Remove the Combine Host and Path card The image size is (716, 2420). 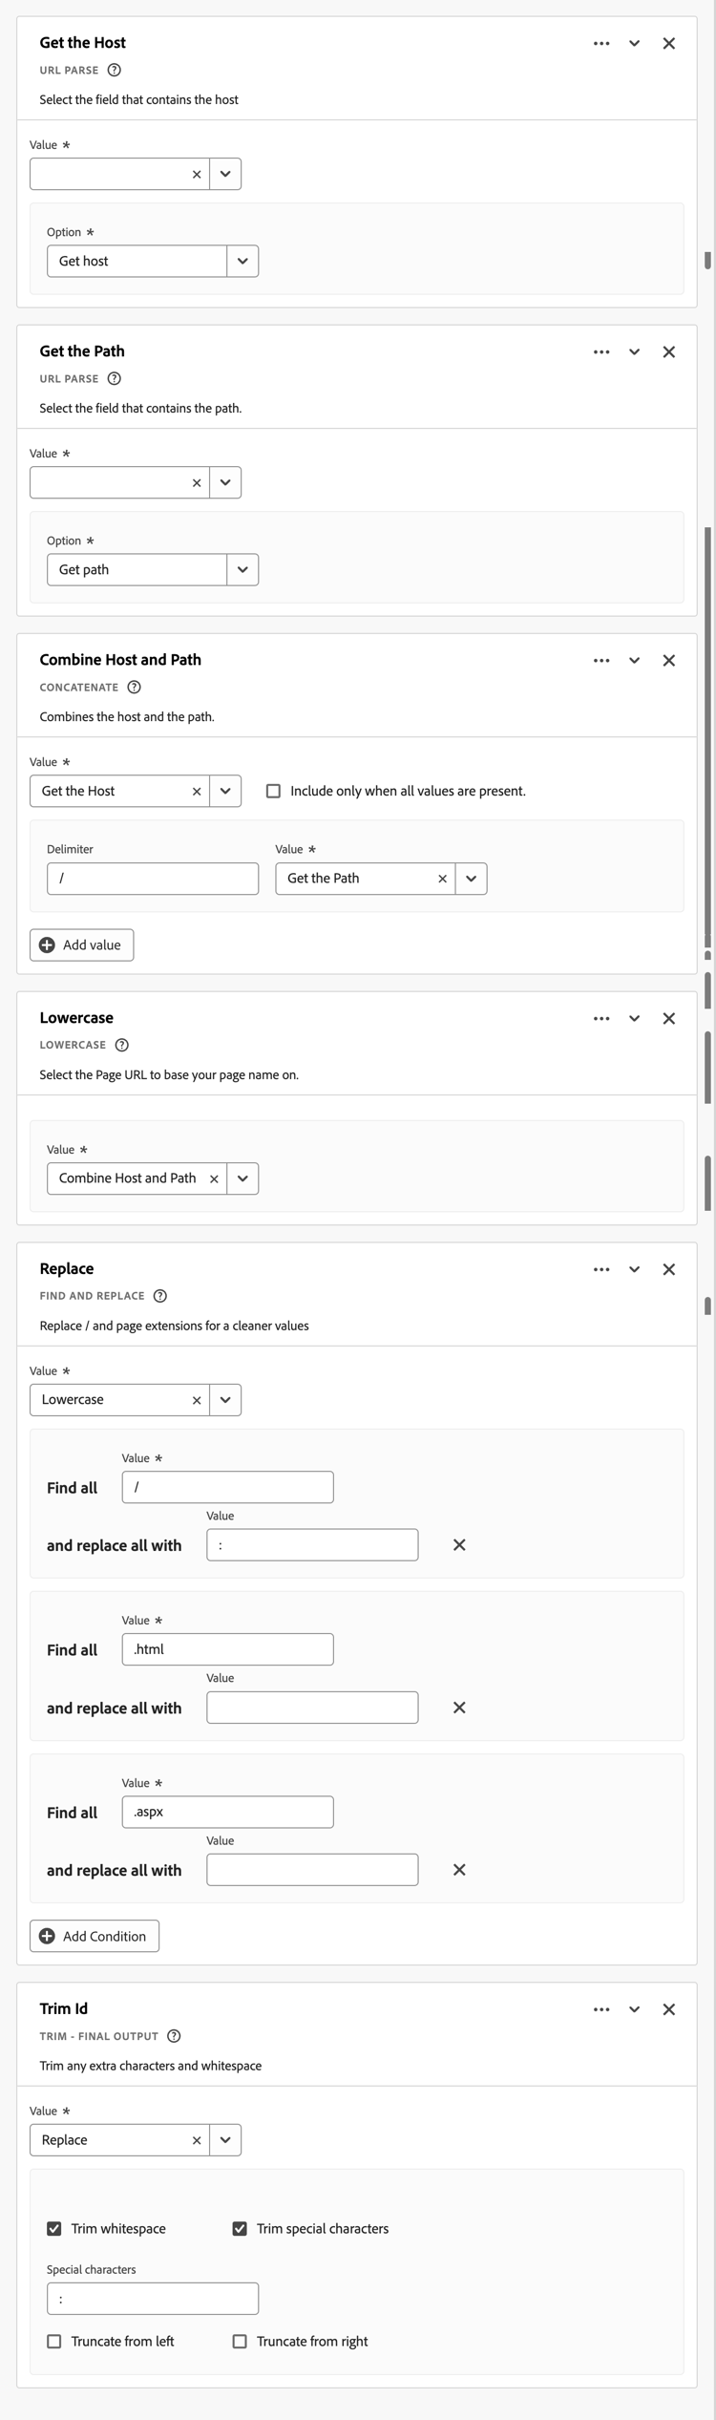pyautogui.click(x=669, y=660)
